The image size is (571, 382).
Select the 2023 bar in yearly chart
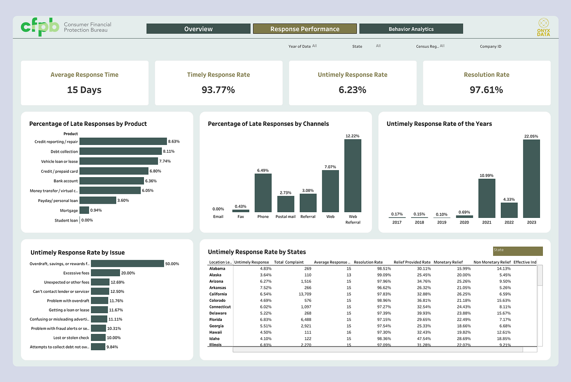[x=531, y=179]
